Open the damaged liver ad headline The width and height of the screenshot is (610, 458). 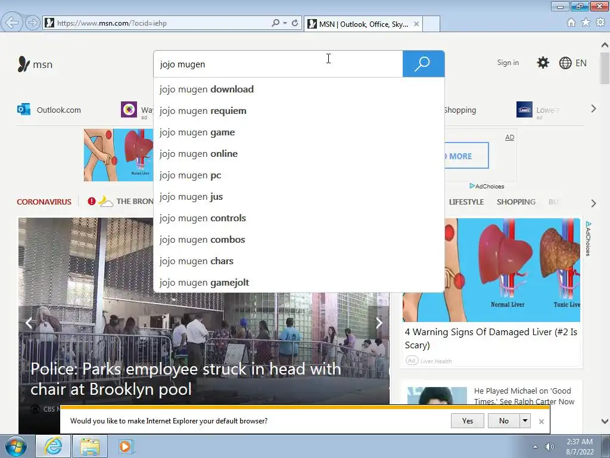[491, 339]
